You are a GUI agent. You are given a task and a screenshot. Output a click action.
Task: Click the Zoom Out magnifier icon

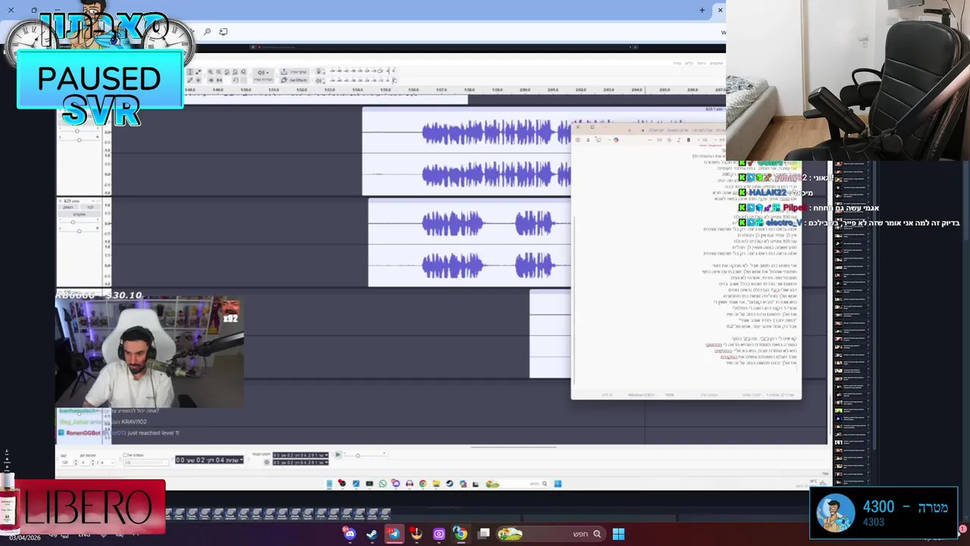point(219,72)
